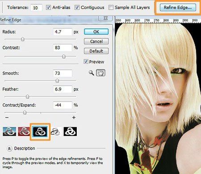201x174 pixels.
Task: Click the Radius slider handle
Action: coord(23,39)
